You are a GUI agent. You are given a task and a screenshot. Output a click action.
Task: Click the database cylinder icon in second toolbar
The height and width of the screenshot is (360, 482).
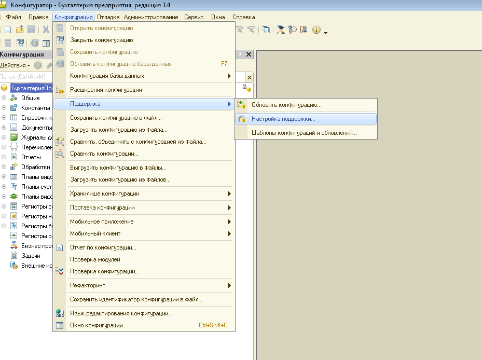tap(34, 43)
